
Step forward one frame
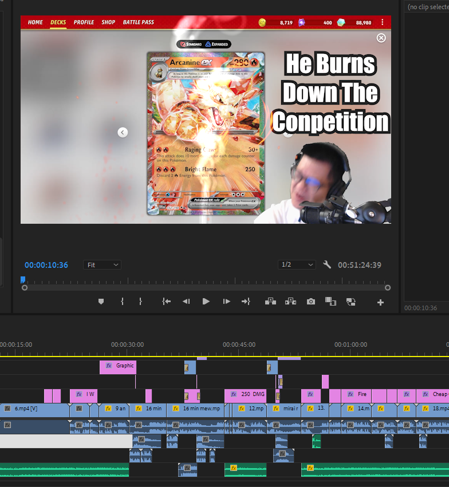click(227, 302)
